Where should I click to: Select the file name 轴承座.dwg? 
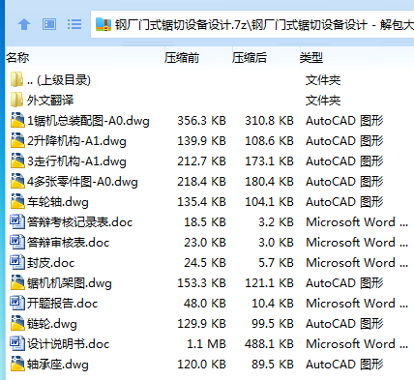58,365
